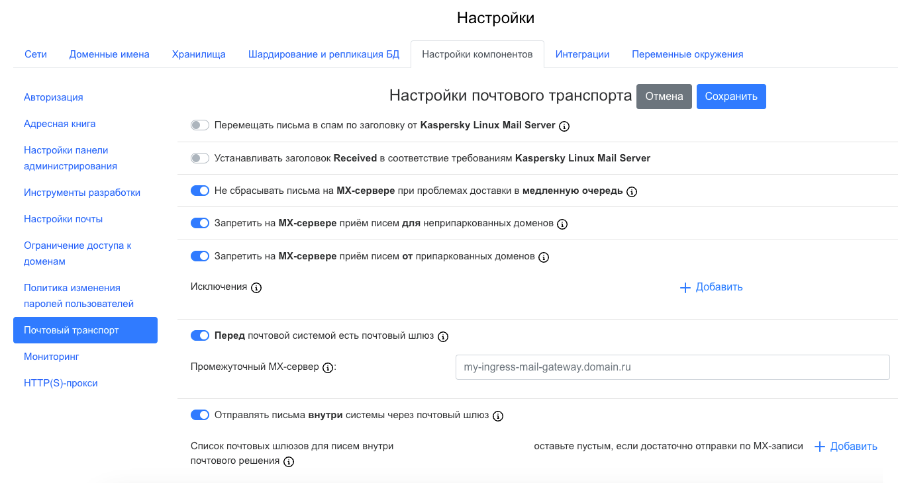
Task: Click info icon next to неприпаркованных доменов
Action: coord(562,224)
